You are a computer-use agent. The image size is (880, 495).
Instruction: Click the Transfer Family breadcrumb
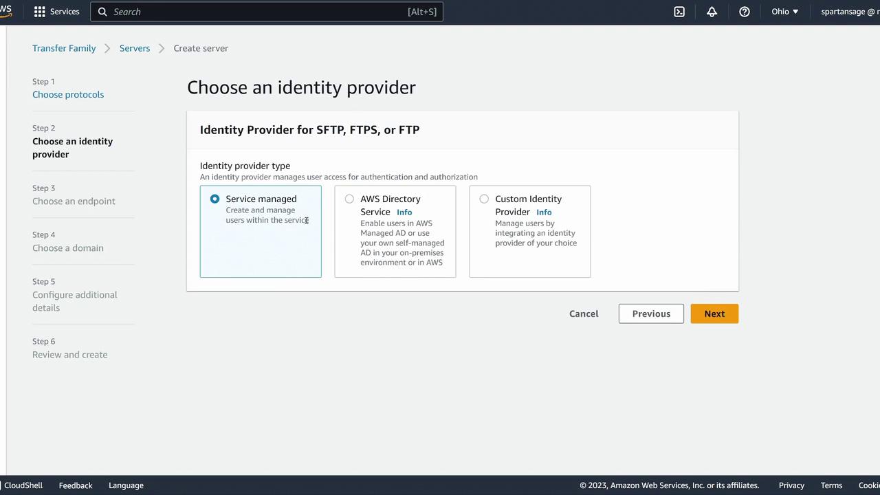point(64,48)
